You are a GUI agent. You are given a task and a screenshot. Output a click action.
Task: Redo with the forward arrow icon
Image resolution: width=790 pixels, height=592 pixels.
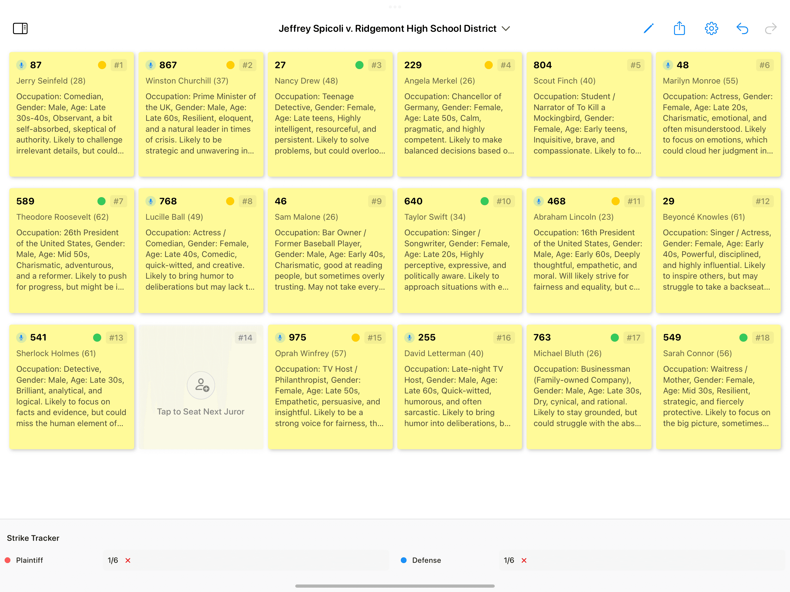771,28
